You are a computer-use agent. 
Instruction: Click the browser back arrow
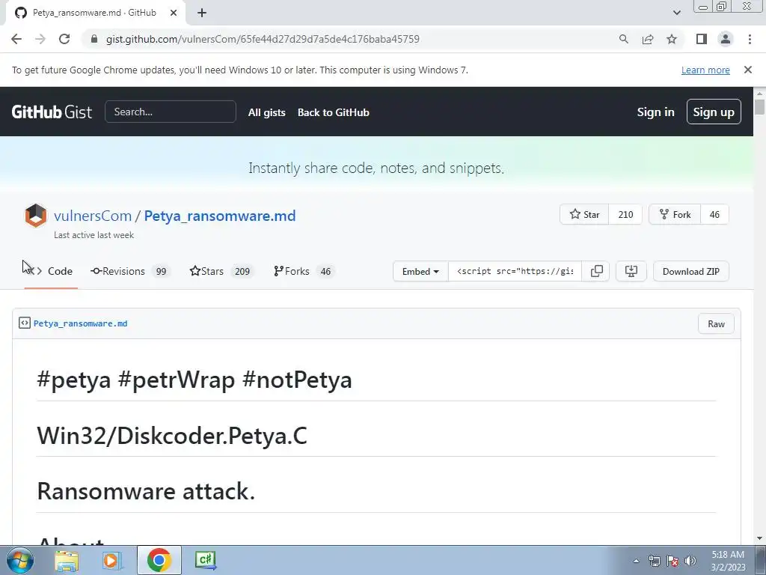click(x=16, y=39)
